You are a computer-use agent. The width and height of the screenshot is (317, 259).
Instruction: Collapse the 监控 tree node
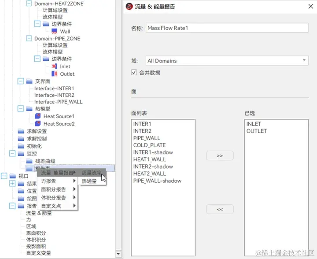(x=12, y=154)
